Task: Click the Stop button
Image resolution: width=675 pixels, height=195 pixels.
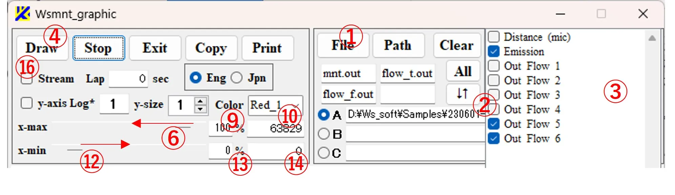Action: tap(98, 48)
